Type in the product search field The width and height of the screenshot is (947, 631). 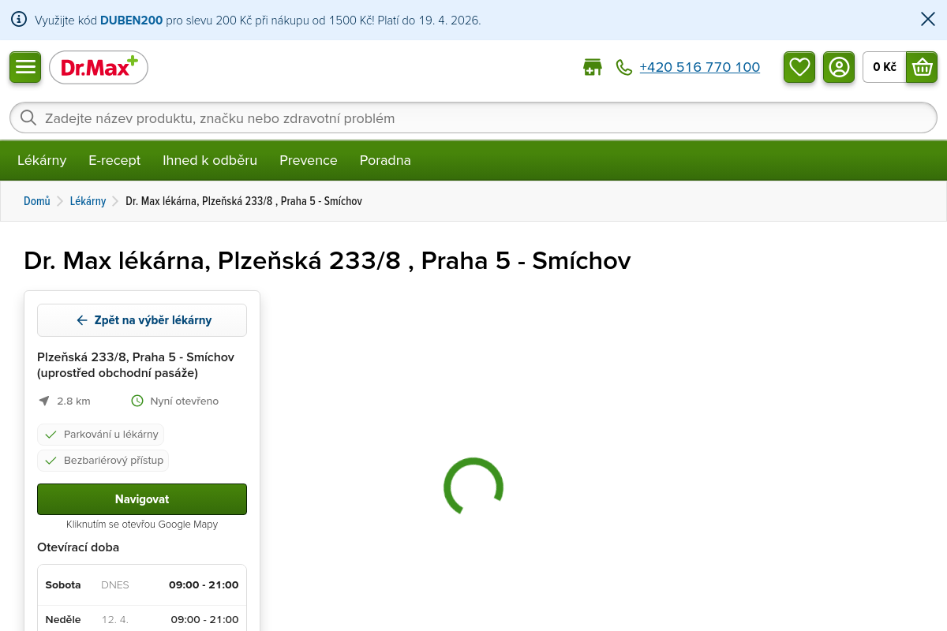[473, 118]
